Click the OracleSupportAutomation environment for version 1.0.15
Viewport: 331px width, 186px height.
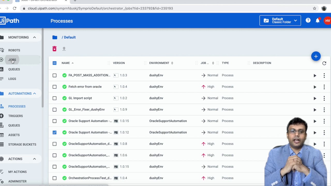(168, 121)
